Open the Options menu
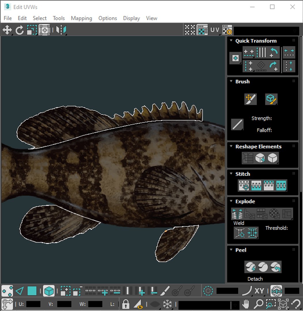This screenshot has width=303, height=311. (x=108, y=18)
